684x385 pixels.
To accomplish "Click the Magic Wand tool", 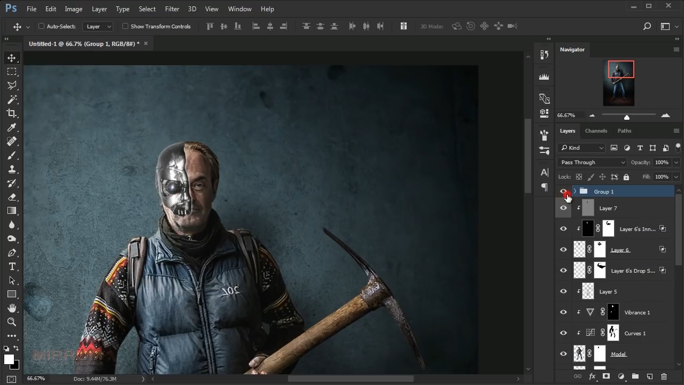I will 12,99.
